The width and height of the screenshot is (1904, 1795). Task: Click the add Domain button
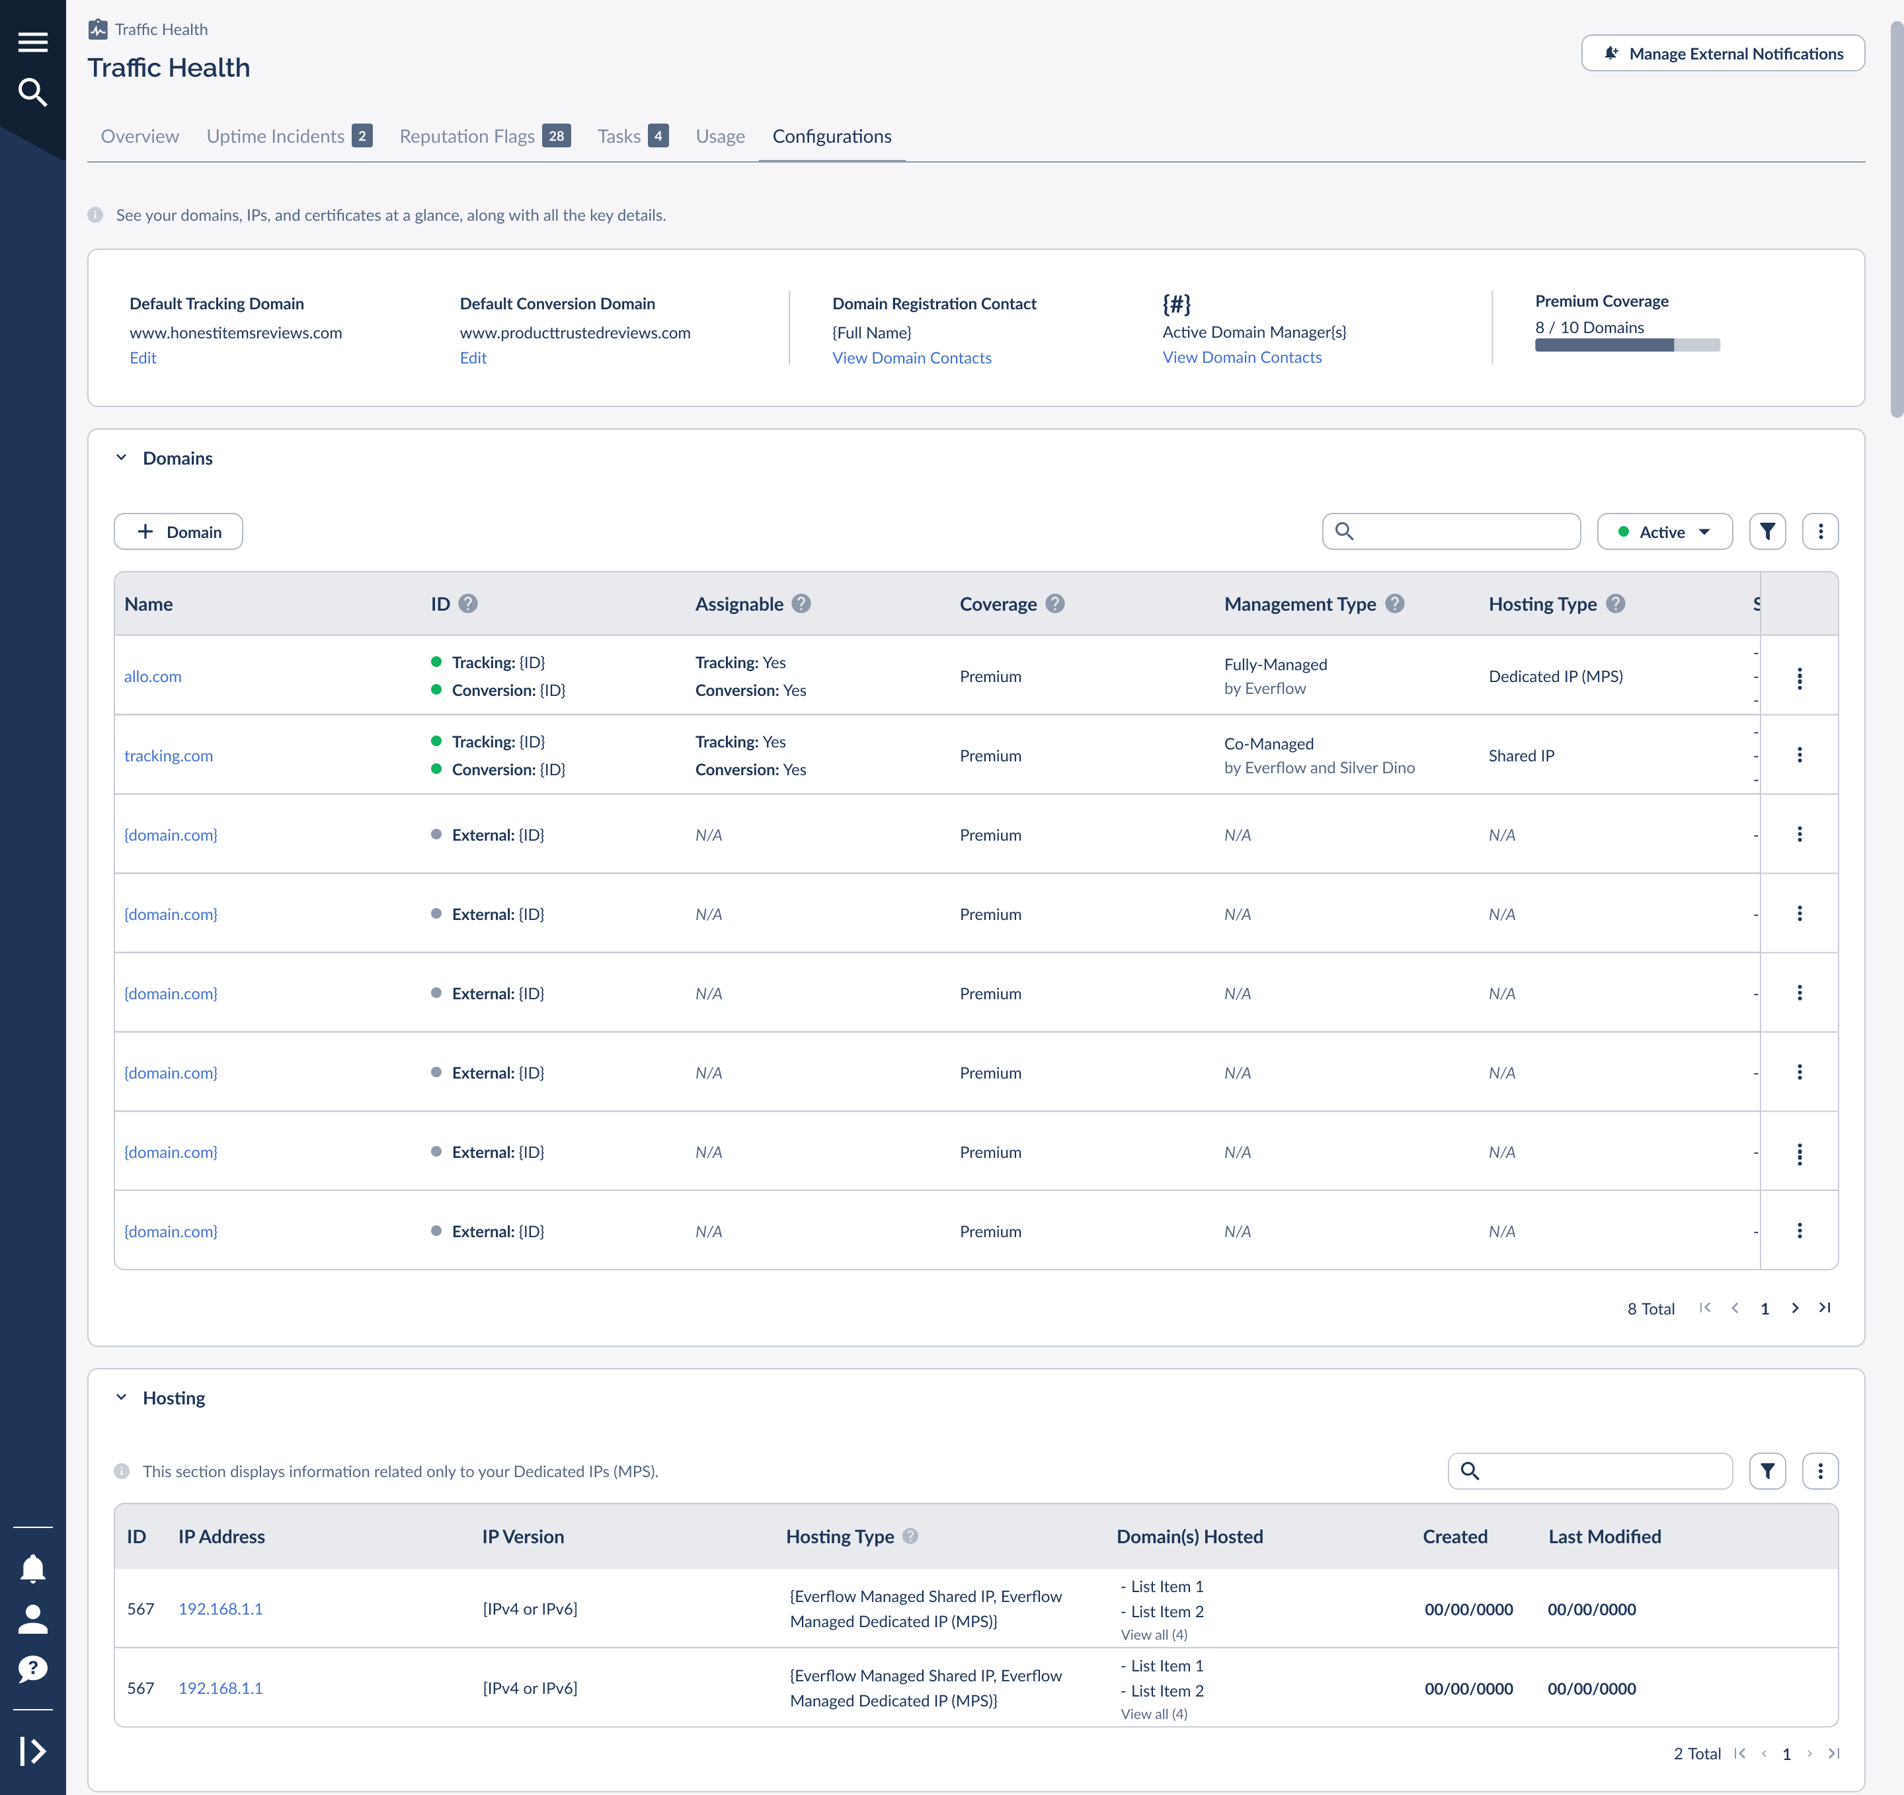(x=178, y=531)
